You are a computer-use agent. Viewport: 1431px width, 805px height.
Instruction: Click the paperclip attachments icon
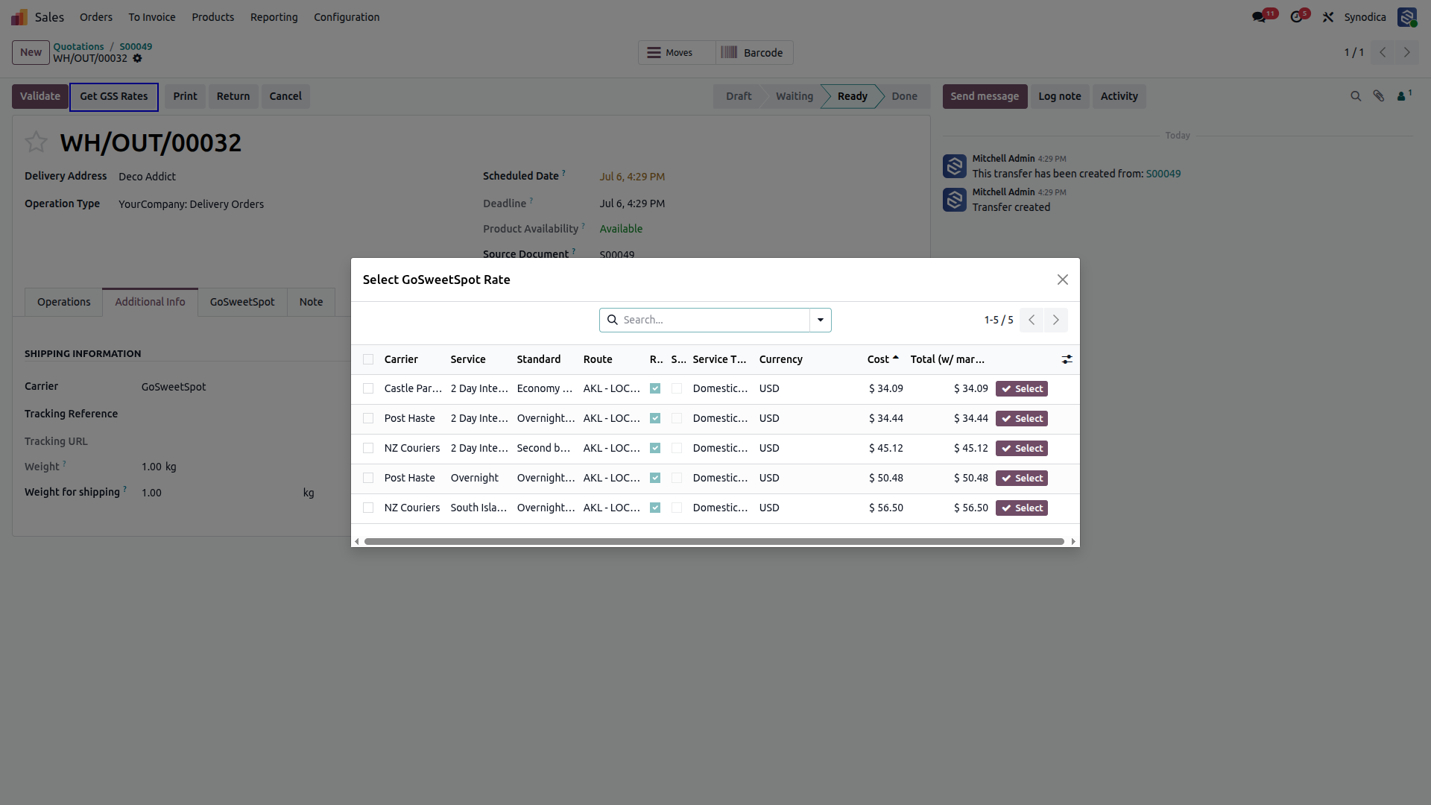pyautogui.click(x=1379, y=96)
